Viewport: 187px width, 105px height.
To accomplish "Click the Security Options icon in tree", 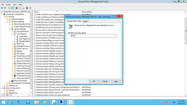I will [x=17, y=41].
